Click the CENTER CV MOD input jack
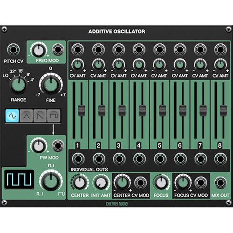The width and height of the screenshot is (233, 233). (140, 183)
